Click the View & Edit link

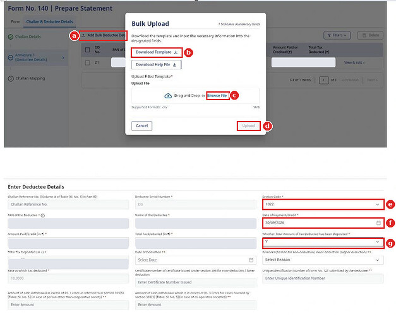[354, 62]
